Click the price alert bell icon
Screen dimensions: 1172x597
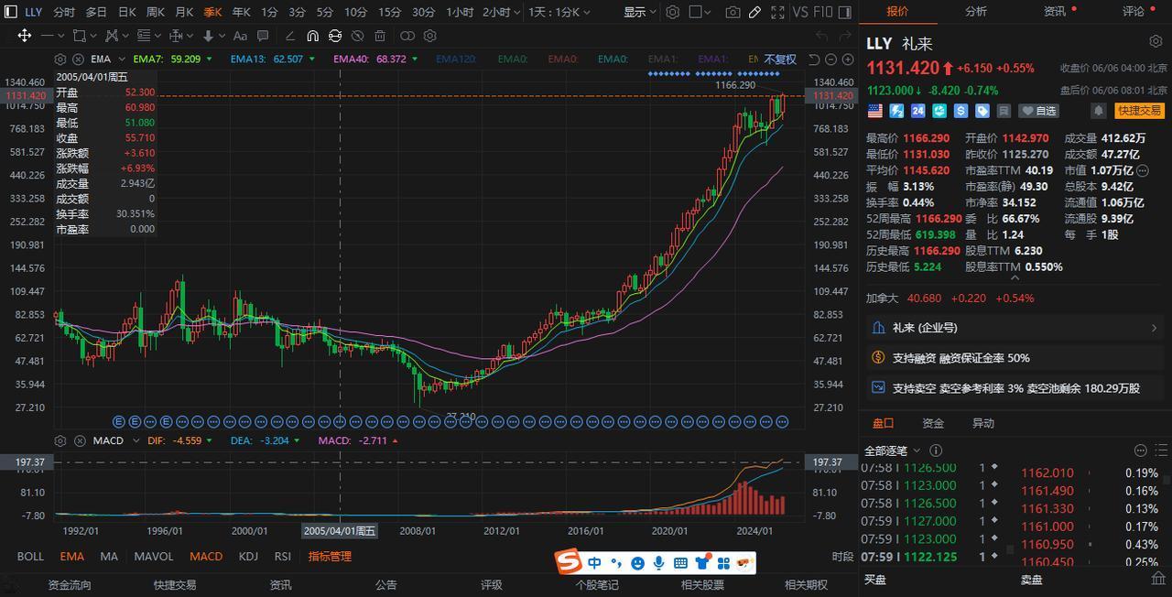click(x=1098, y=111)
